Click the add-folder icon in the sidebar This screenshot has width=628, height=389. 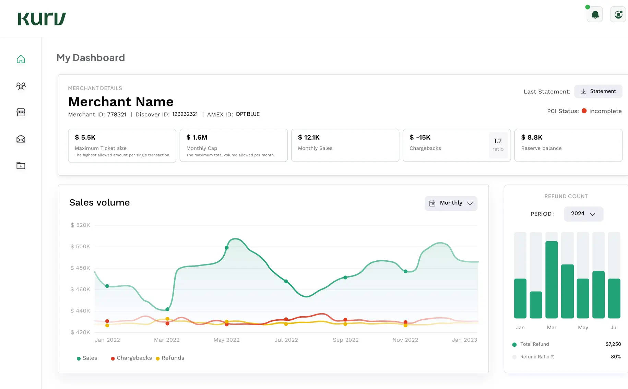(x=21, y=165)
